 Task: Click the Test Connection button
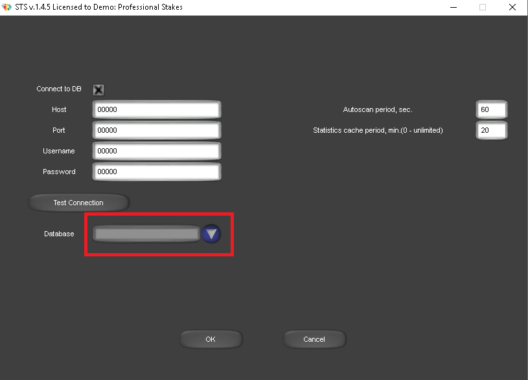[x=78, y=203]
